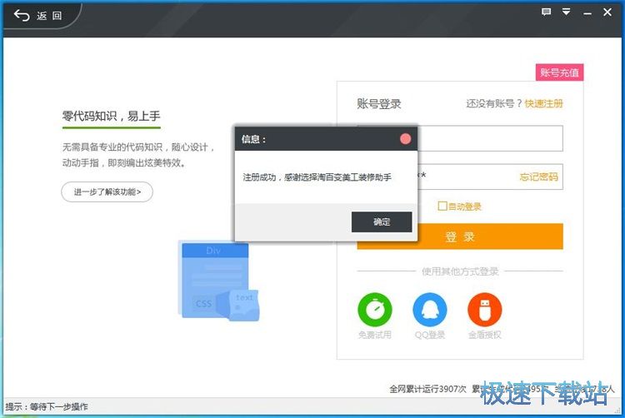This screenshot has height=418, width=625.
Task: Choose the red 金盾授权 USB icon
Action: coord(485,309)
